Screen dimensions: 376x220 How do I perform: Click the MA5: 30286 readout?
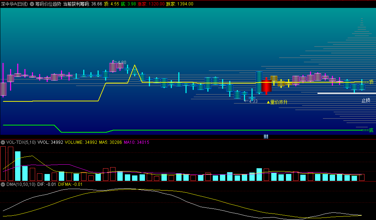[x=111, y=142]
